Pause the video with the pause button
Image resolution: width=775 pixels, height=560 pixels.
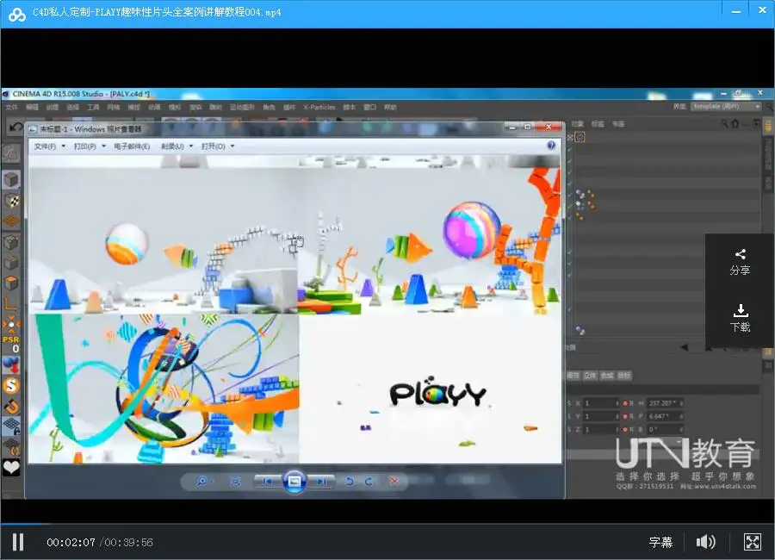tap(18, 542)
